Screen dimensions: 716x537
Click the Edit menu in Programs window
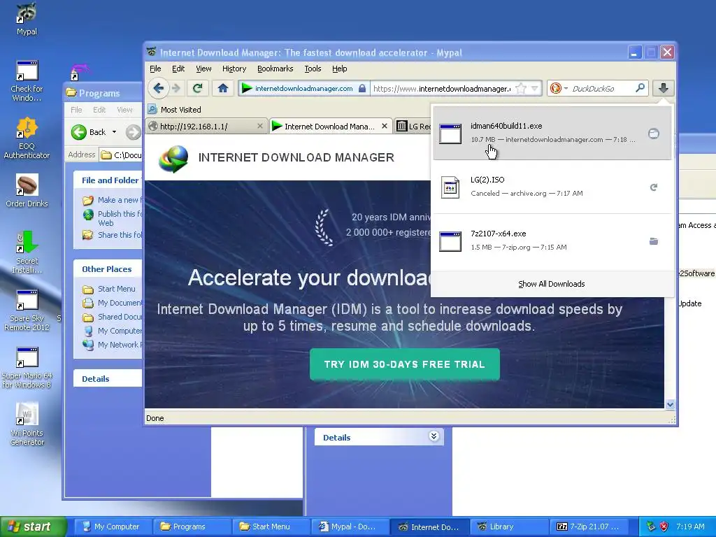tap(99, 110)
